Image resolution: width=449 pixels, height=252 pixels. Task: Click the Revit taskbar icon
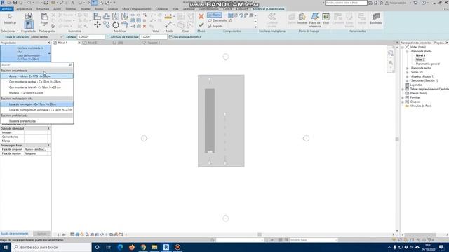click(166, 247)
